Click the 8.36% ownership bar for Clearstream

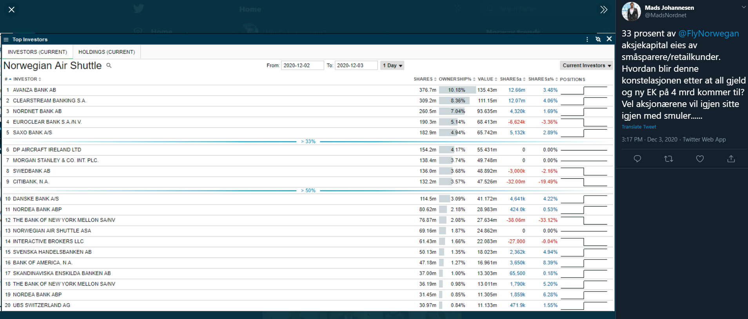pyautogui.click(x=454, y=101)
